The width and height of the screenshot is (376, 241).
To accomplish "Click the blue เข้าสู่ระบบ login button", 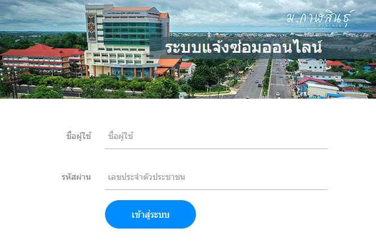I will tap(151, 214).
